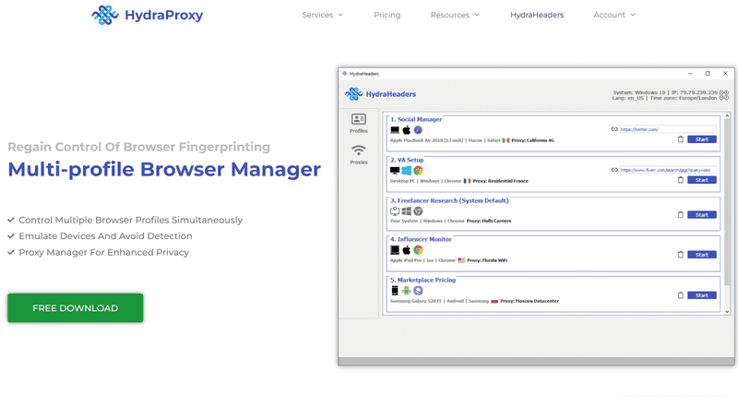Screen dimensions: 738x397
Task: Open the Account dropdown menu
Action: click(x=614, y=15)
